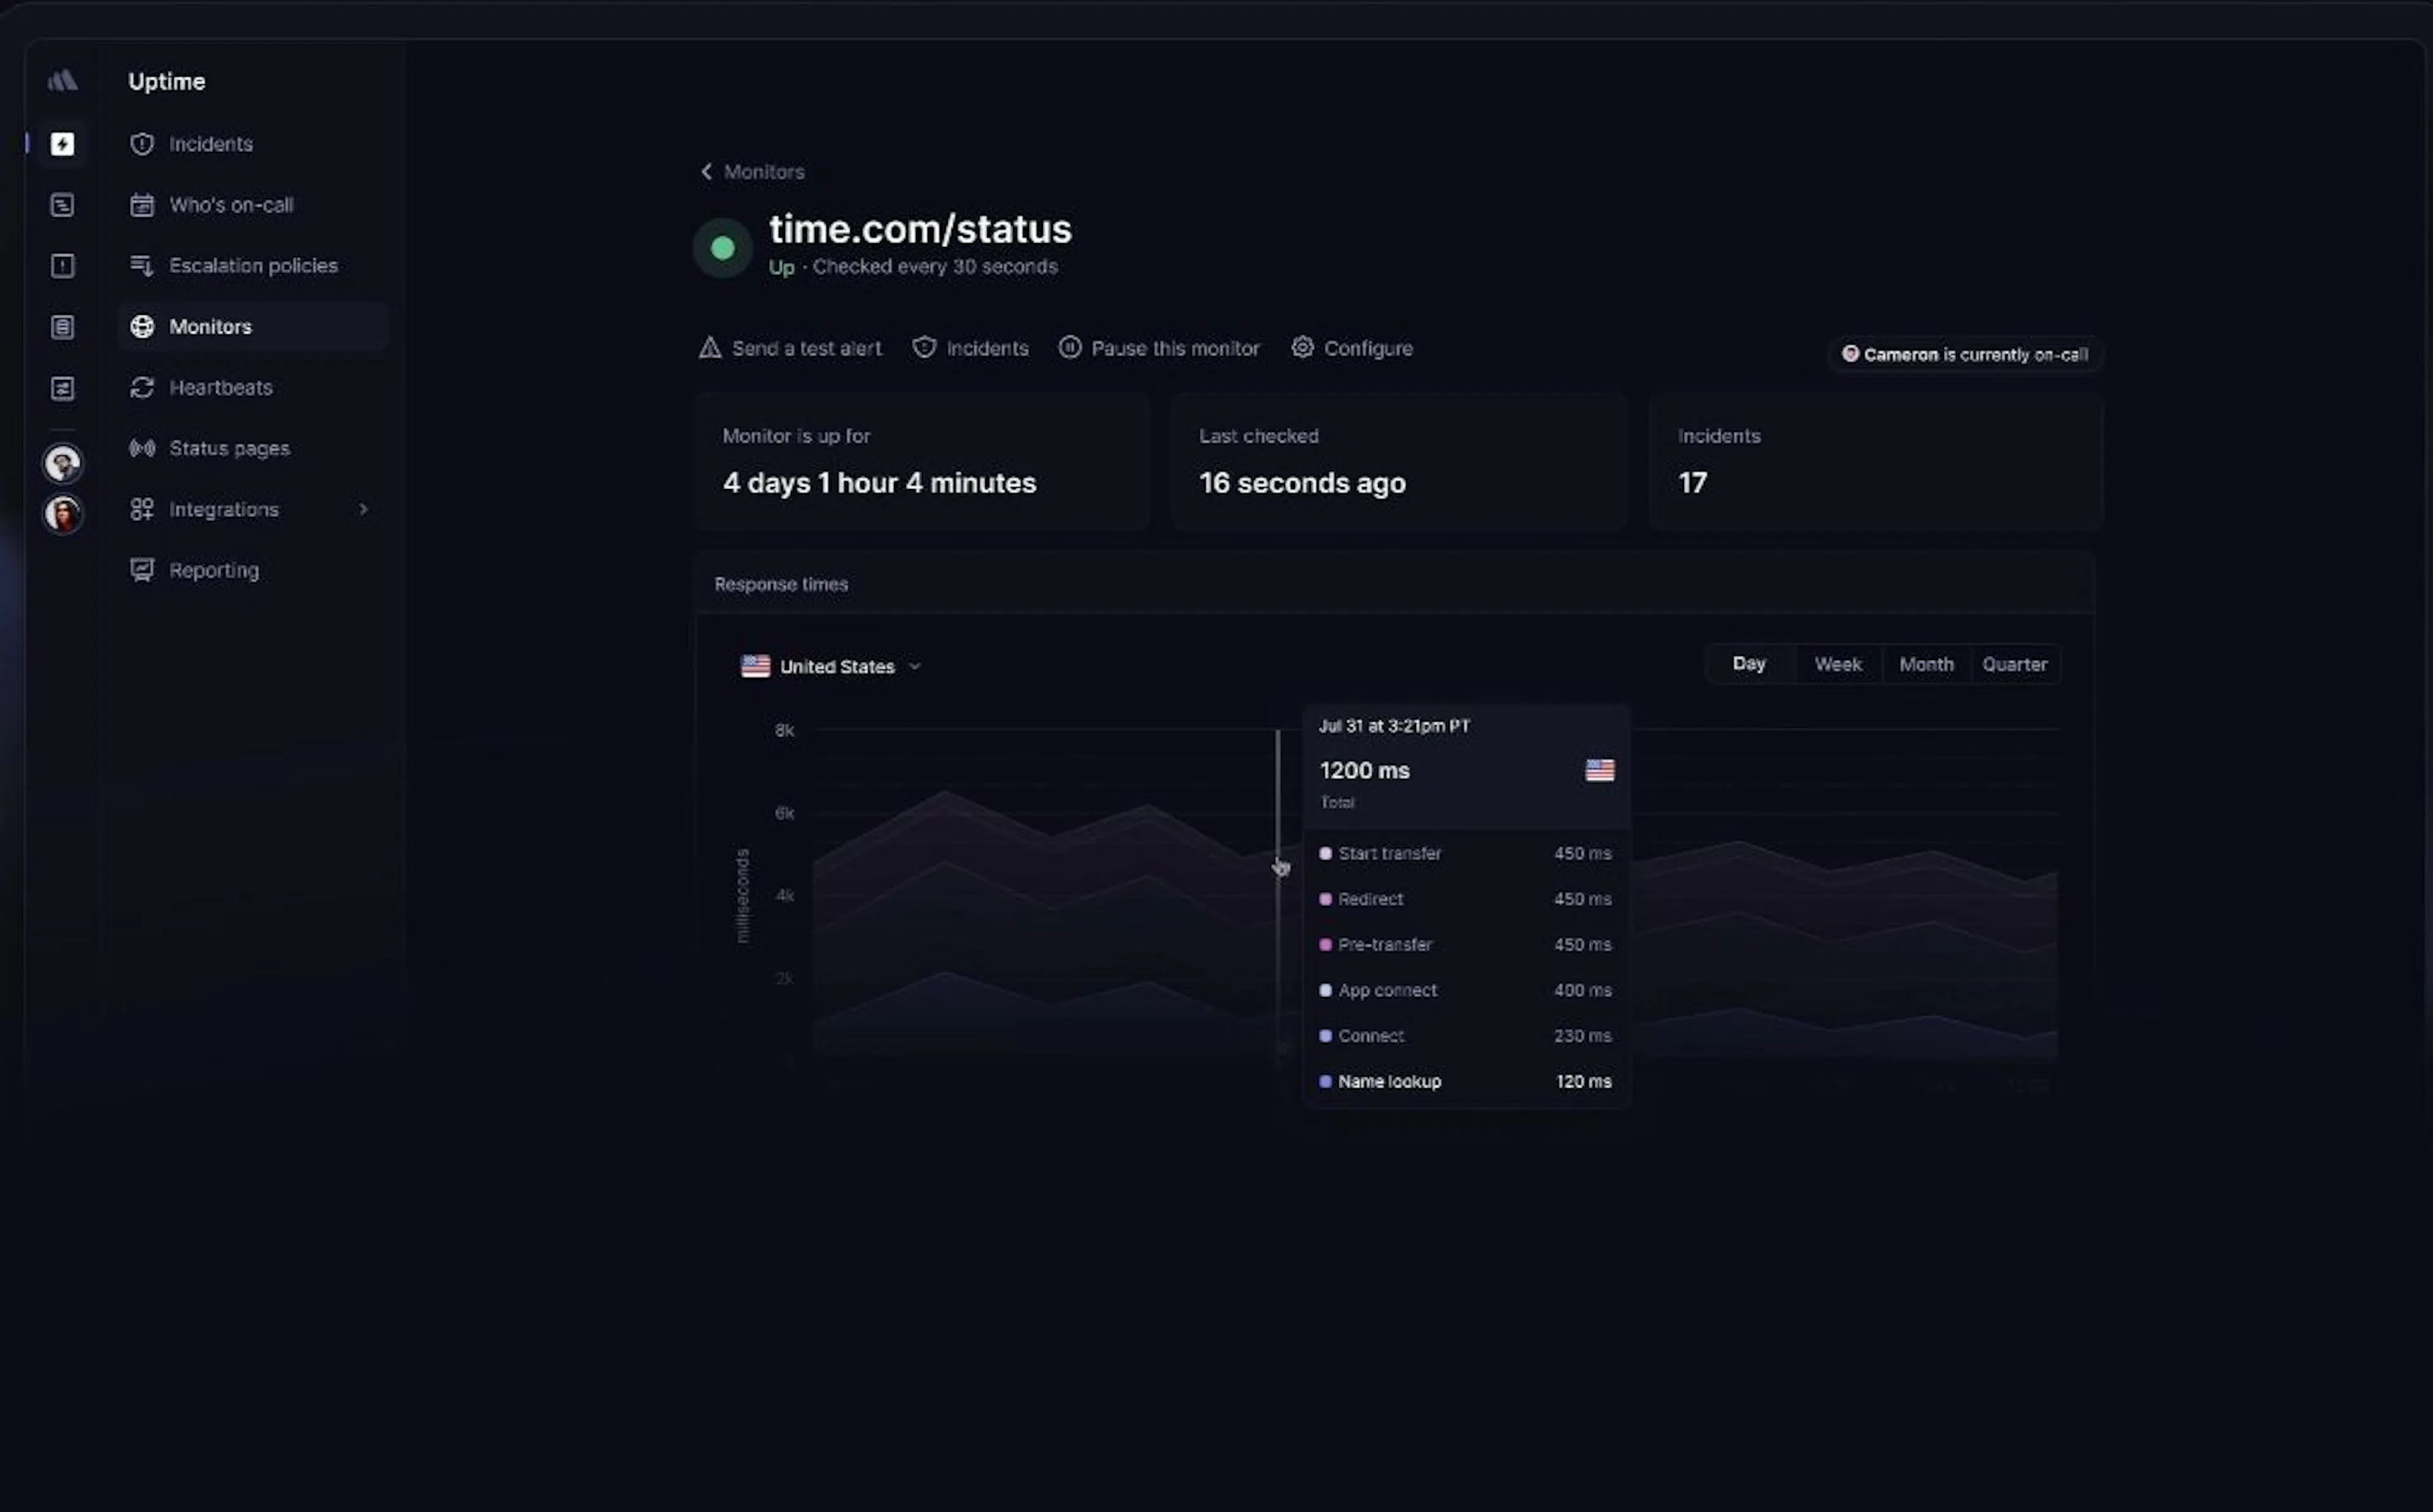Click the Cameron is currently on-call badge
The width and height of the screenshot is (2433, 1512).
point(1965,355)
